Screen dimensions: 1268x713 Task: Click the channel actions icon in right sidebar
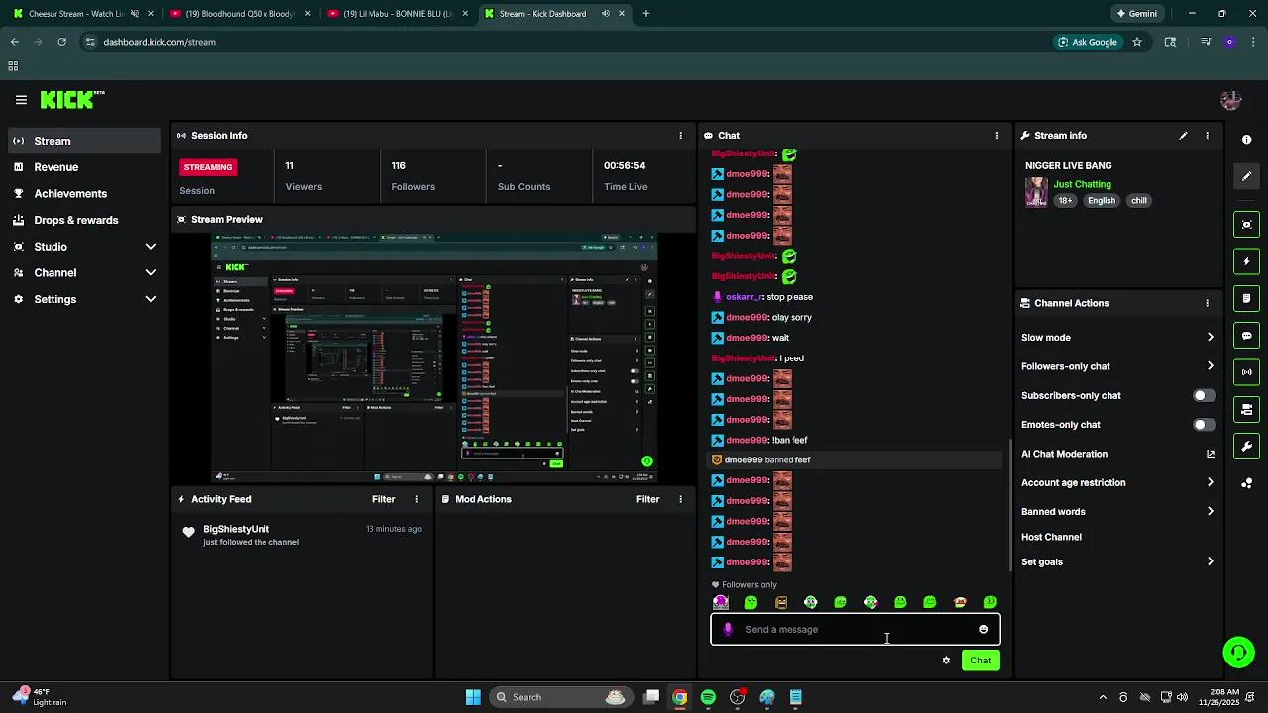point(1247,409)
